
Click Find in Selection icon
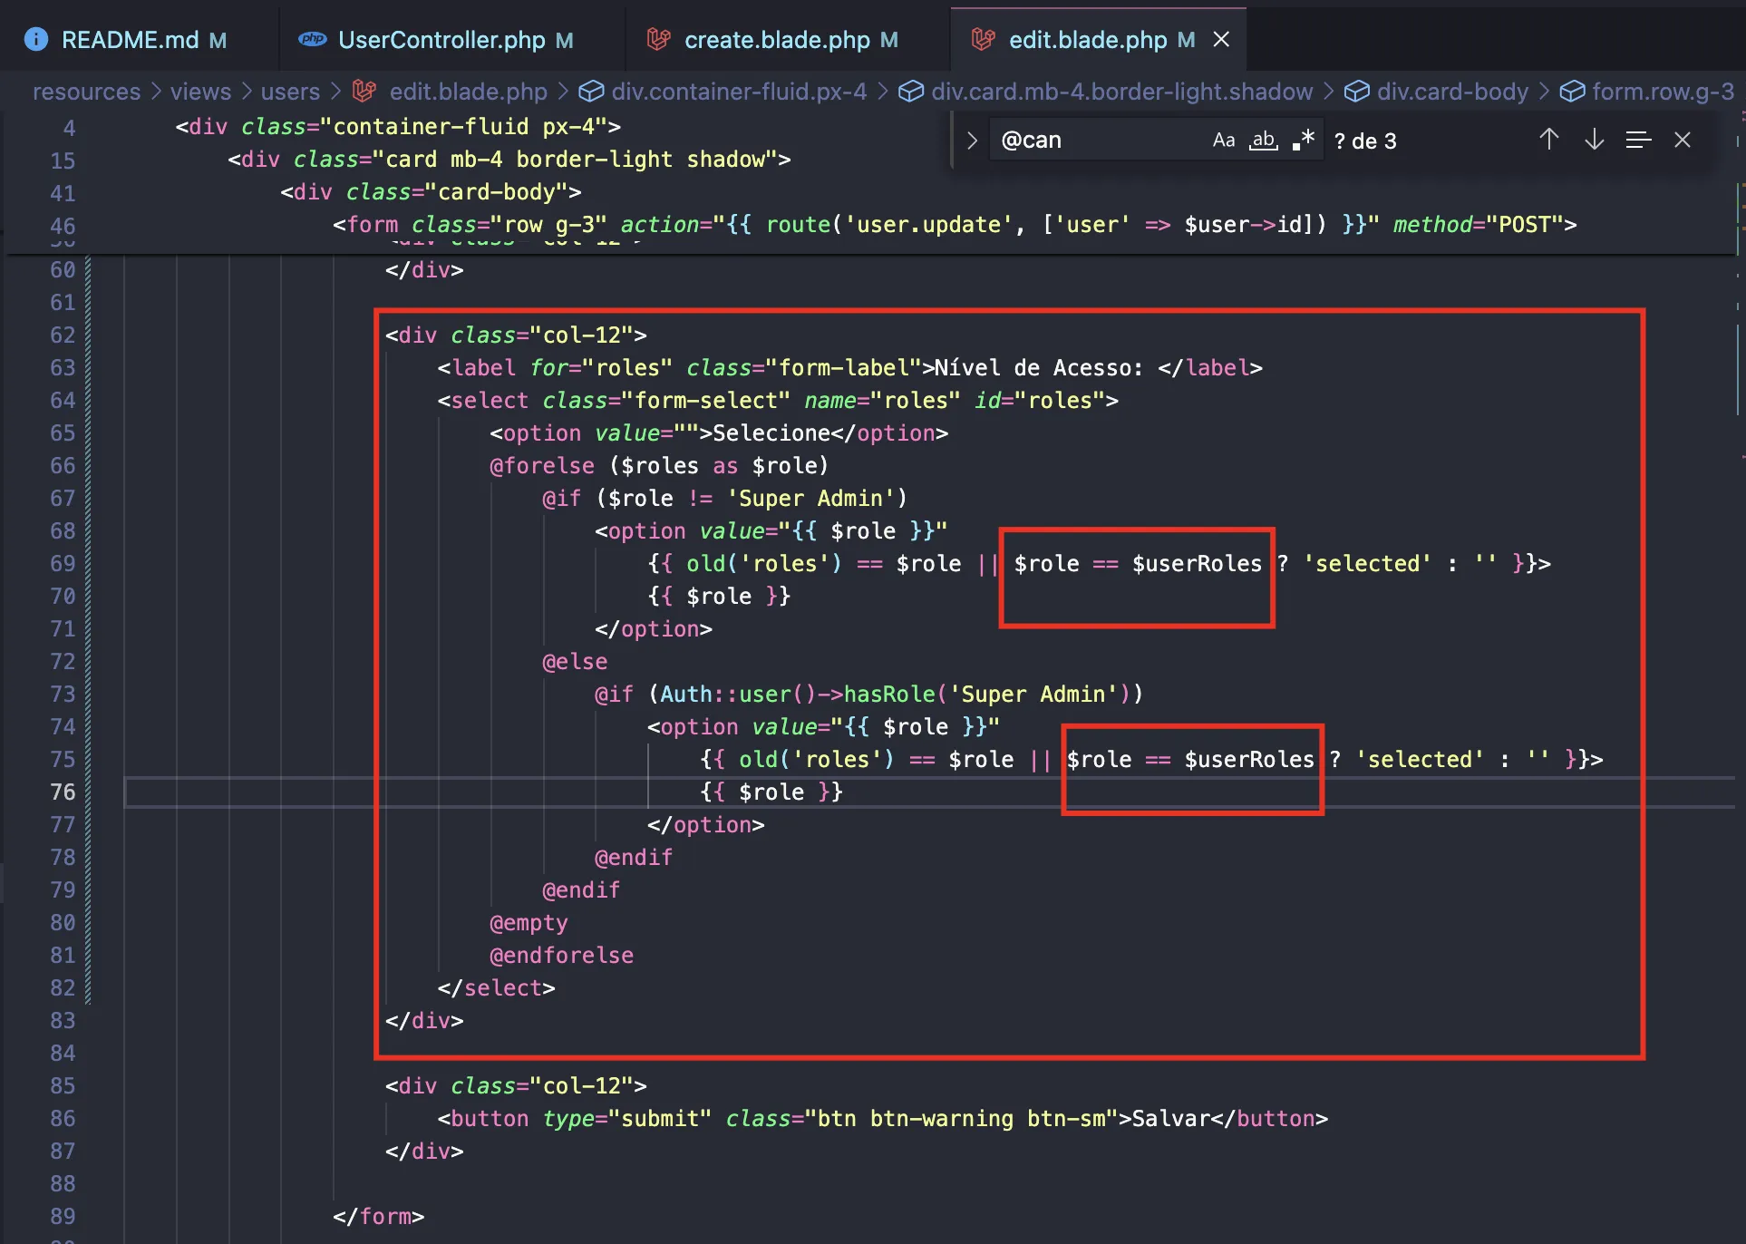[1637, 140]
